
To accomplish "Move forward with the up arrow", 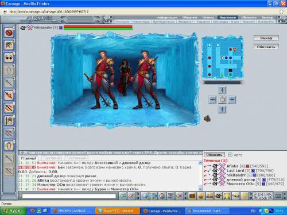I will [x=222, y=90].
